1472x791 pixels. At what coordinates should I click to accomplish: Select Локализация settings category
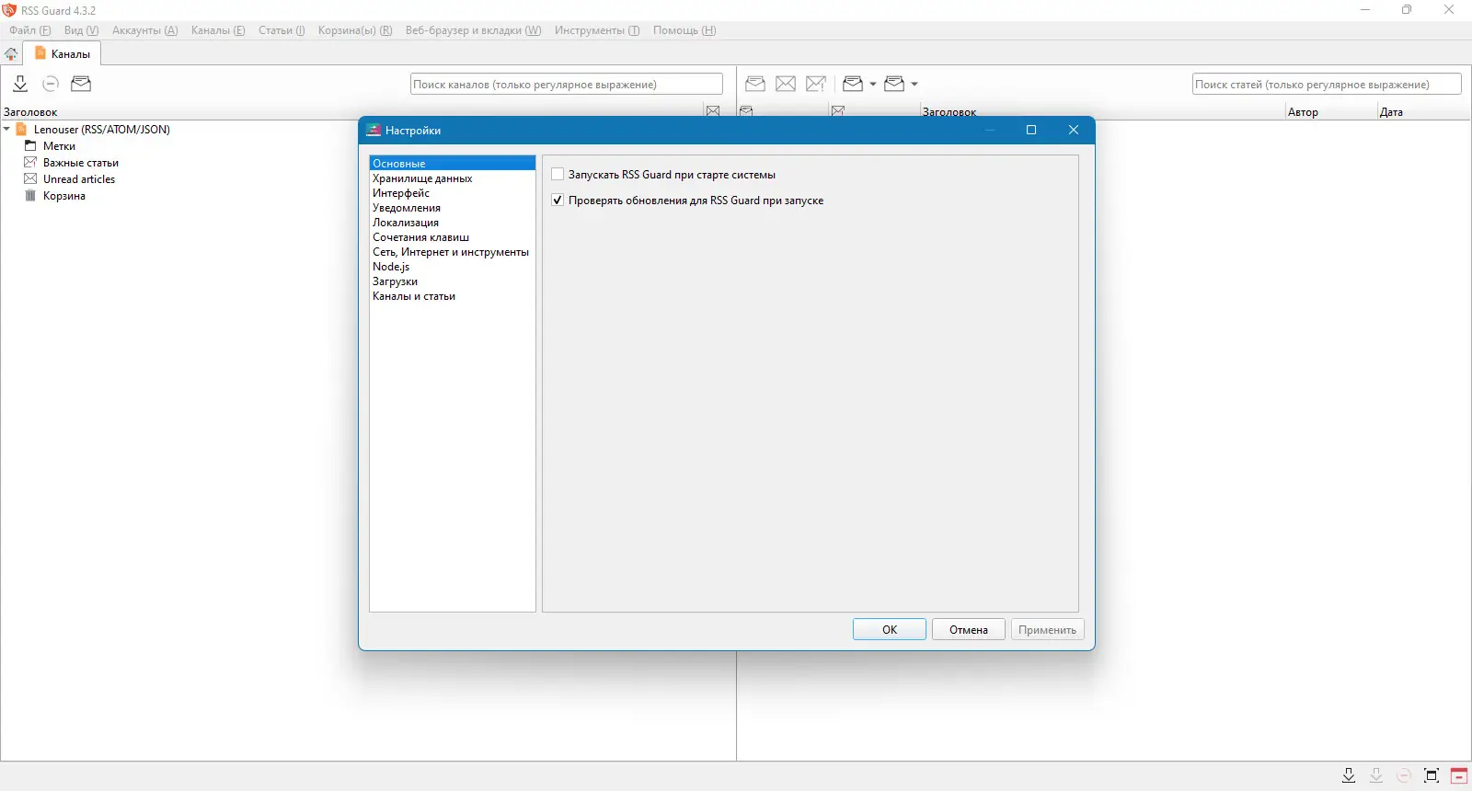point(452,223)
